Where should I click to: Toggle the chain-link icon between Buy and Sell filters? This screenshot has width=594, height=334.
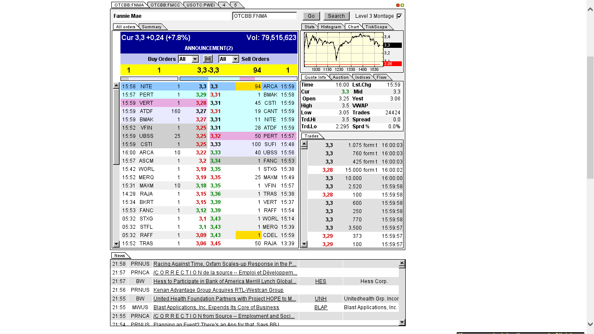tap(207, 59)
